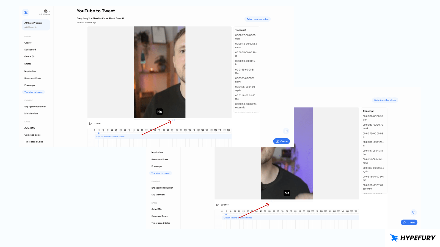Screen dimensions: 440x247
Task: Open the feedback help bubble icon above Create
Action: [286, 131]
